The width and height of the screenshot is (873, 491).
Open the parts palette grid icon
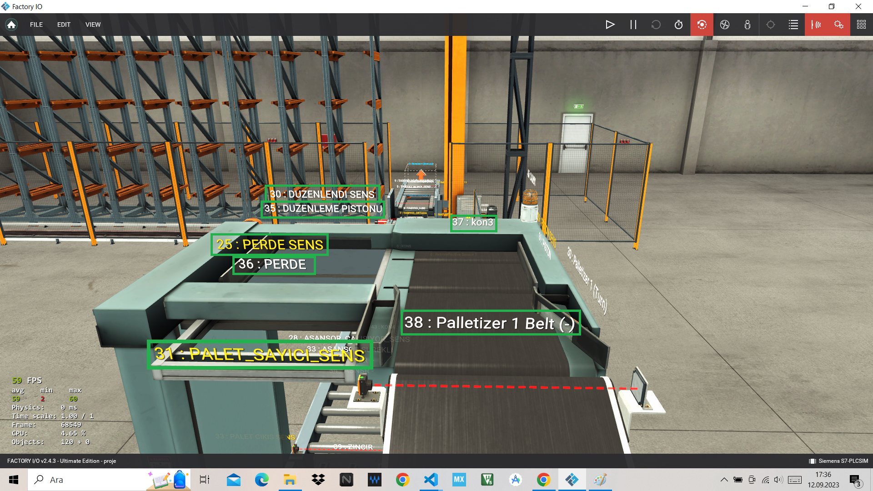861,25
